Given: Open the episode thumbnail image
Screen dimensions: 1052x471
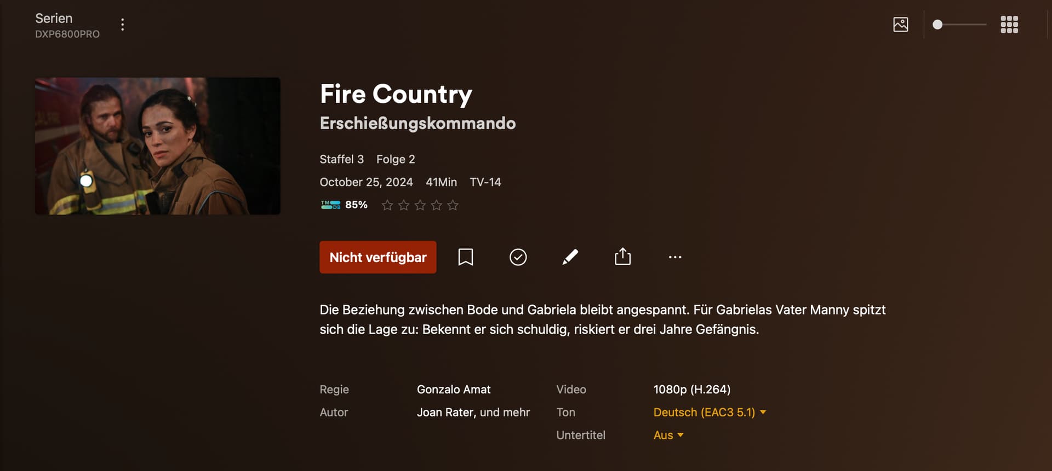Looking at the screenshot, I should coord(158,146).
